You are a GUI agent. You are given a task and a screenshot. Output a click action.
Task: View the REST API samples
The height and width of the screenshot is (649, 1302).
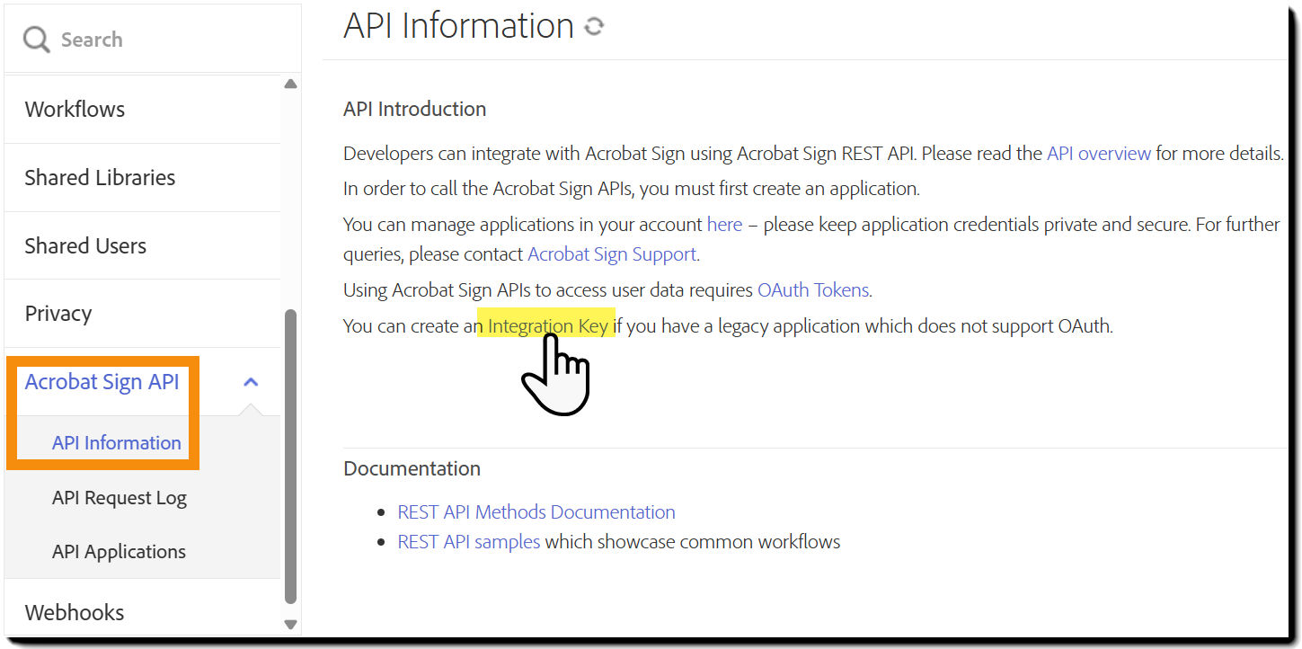tap(468, 541)
